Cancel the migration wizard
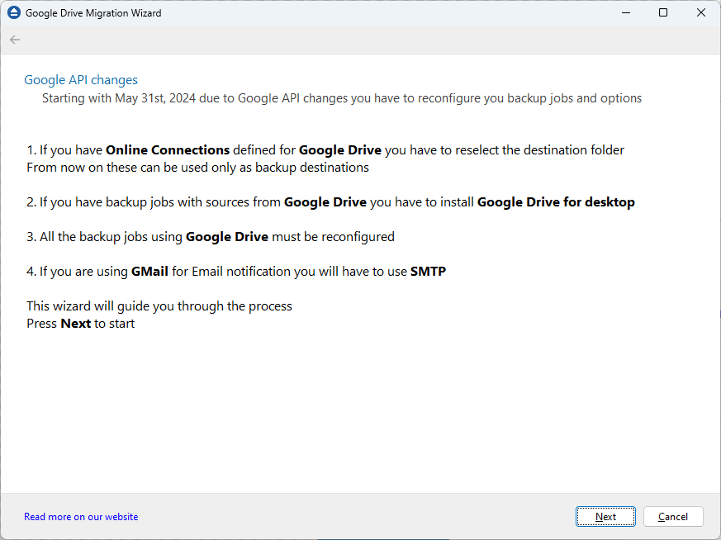Viewport: 721px width, 540px height. pos(673,516)
